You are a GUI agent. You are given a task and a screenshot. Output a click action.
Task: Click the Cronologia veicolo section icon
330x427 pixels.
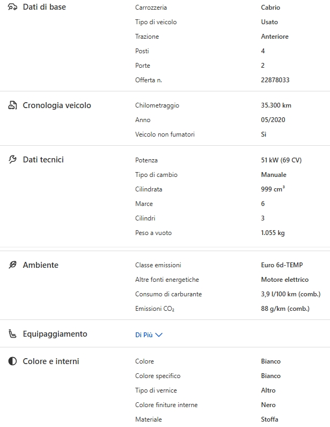[x=12, y=105]
